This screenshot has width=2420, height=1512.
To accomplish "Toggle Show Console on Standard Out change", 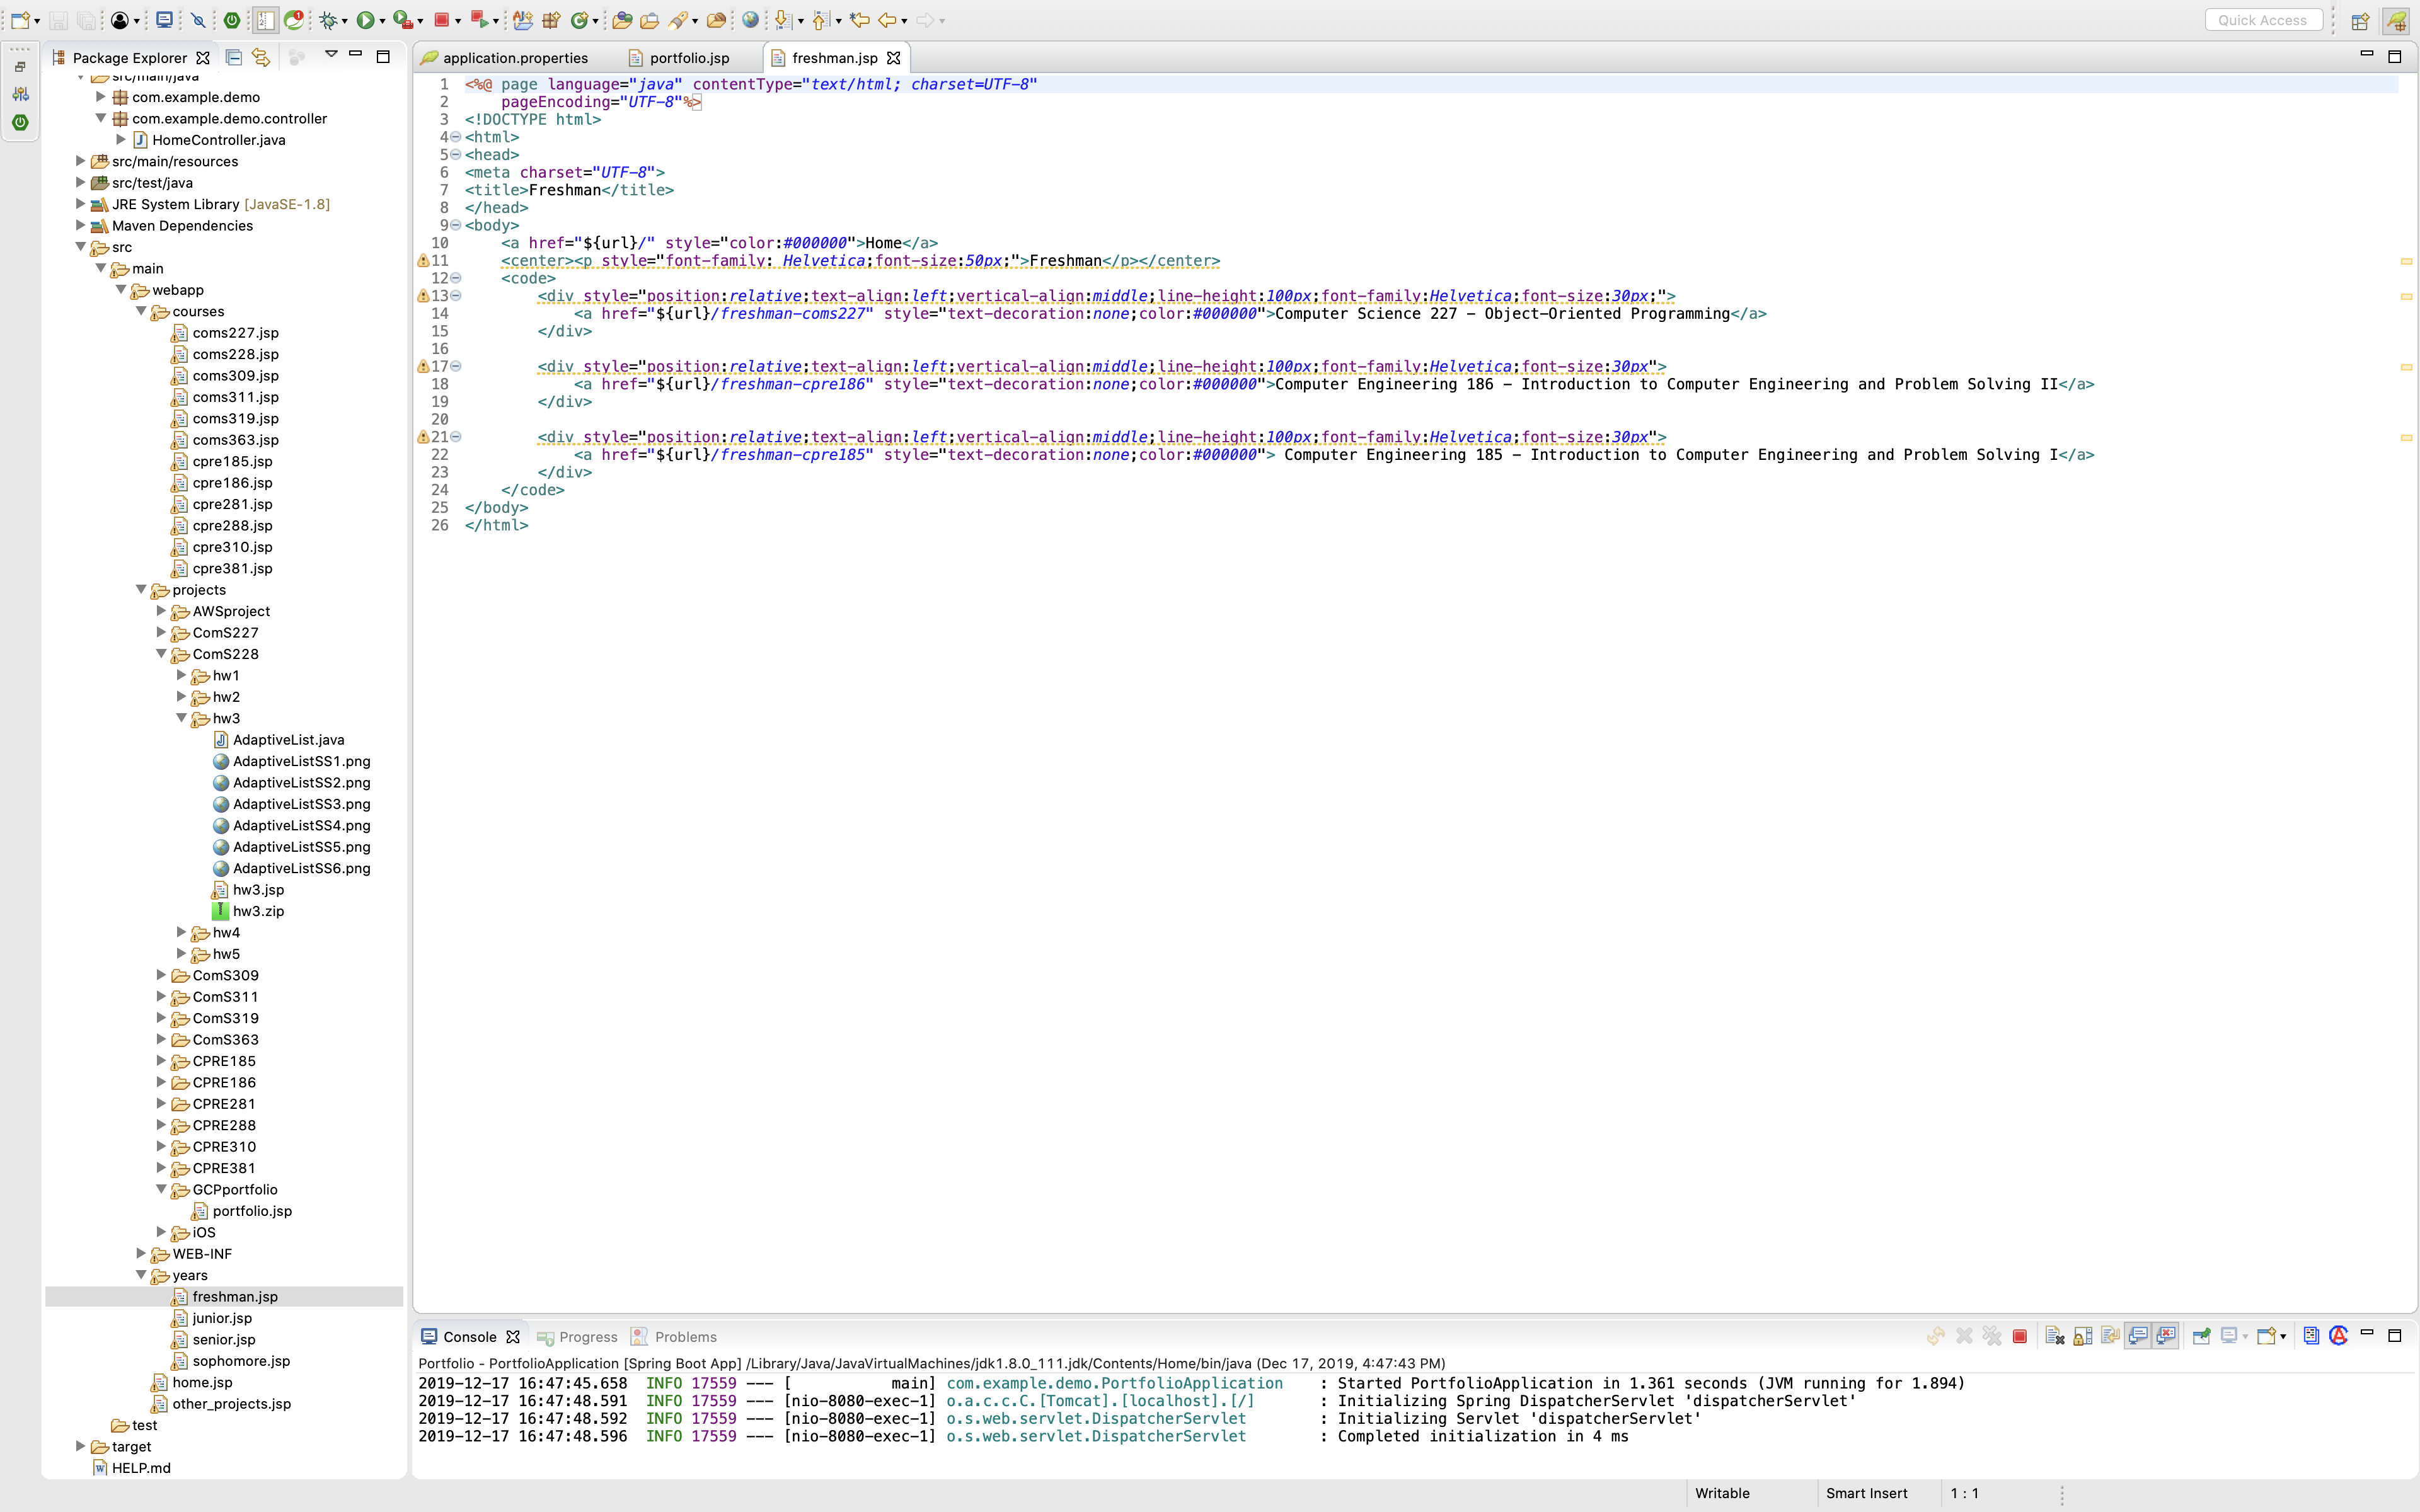I will pyautogui.click(x=2138, y=1336).
